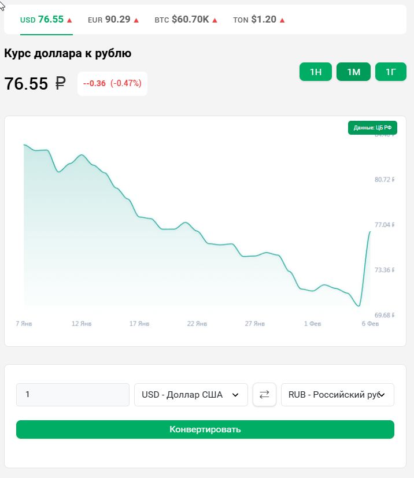The image size is (414, 478).
Task: Click the amount input field
Action: coord(73,395)
